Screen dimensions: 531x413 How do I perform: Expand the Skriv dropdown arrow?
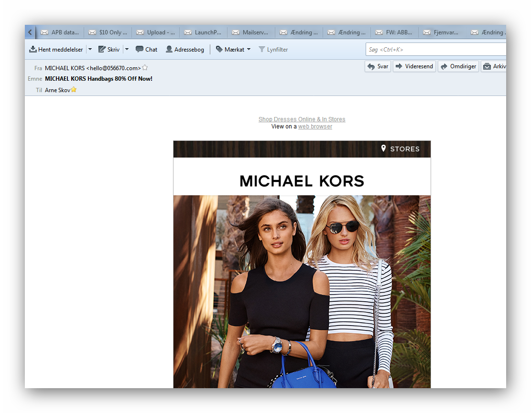click(x=127, y=49)
